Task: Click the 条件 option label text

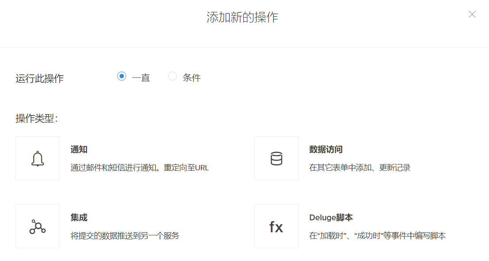Action: 192,78
